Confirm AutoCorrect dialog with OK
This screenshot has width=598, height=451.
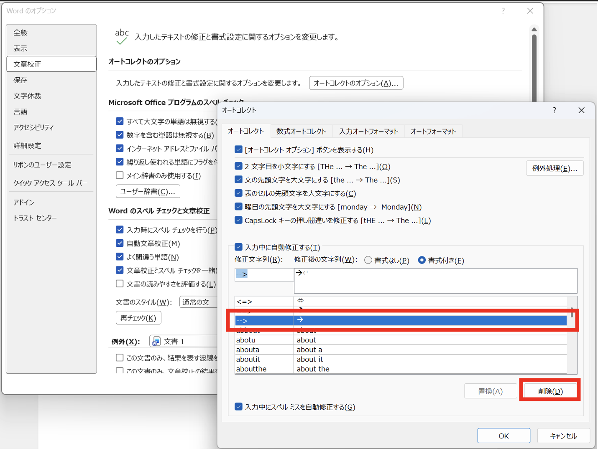coord(503,436)
